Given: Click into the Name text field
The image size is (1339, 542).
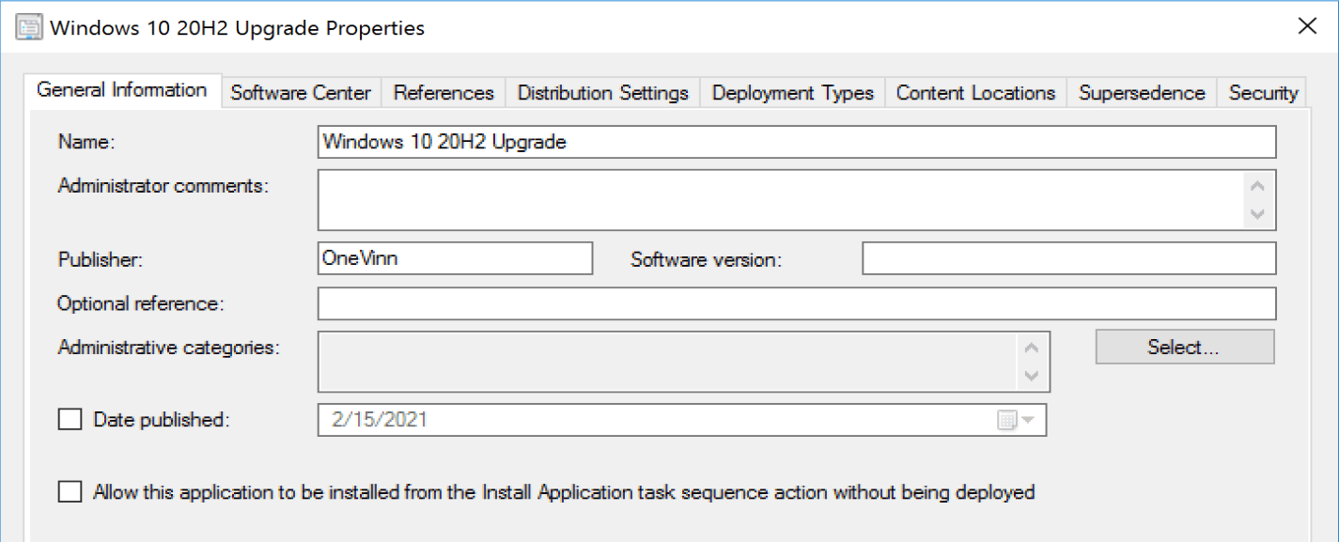Looking at the screenshot, I should (796, 142).
